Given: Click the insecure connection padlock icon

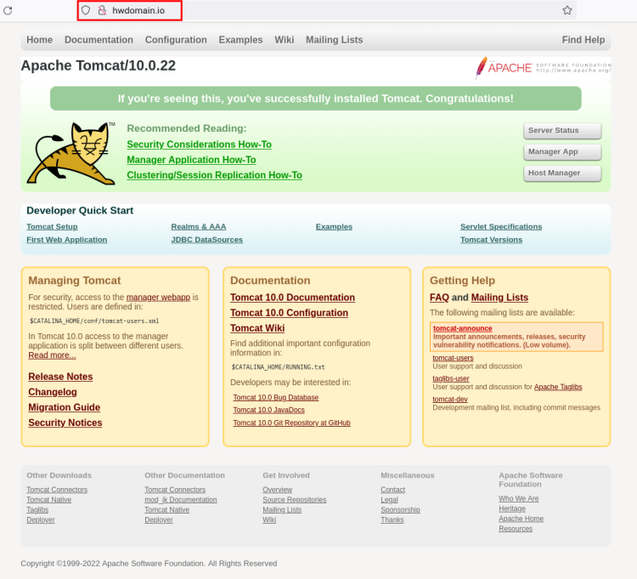Looking at the screenshot, I should [102, 10].
